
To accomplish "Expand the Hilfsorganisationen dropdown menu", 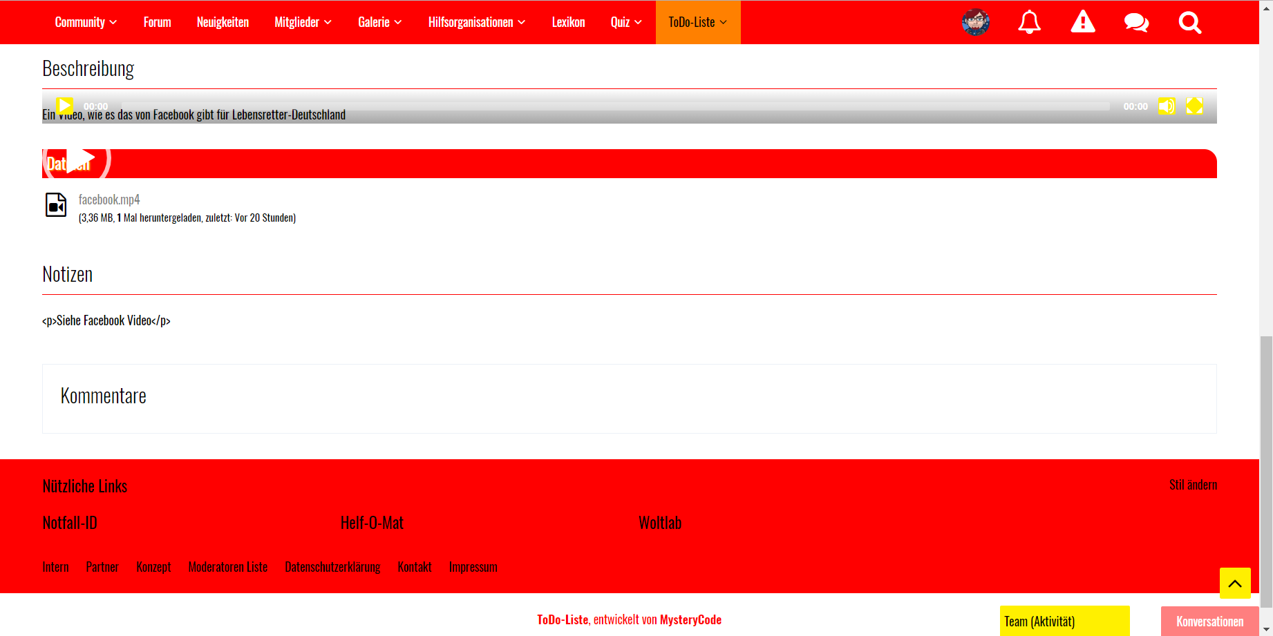I will (476, 22).
